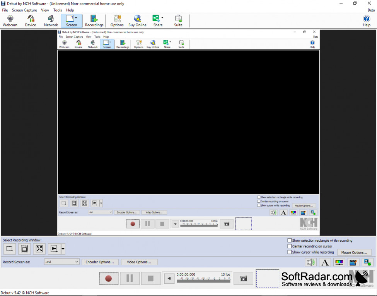Open the color adjustments tool
The image size is (377, 296).
click(339, 262)
